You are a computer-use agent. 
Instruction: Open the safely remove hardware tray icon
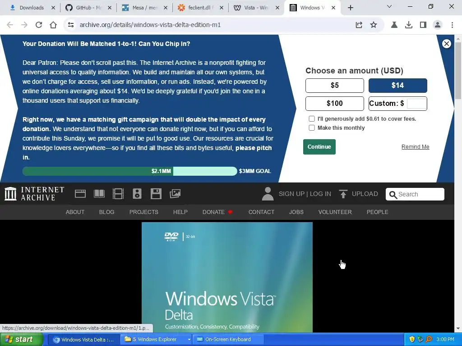click(420, 340)
